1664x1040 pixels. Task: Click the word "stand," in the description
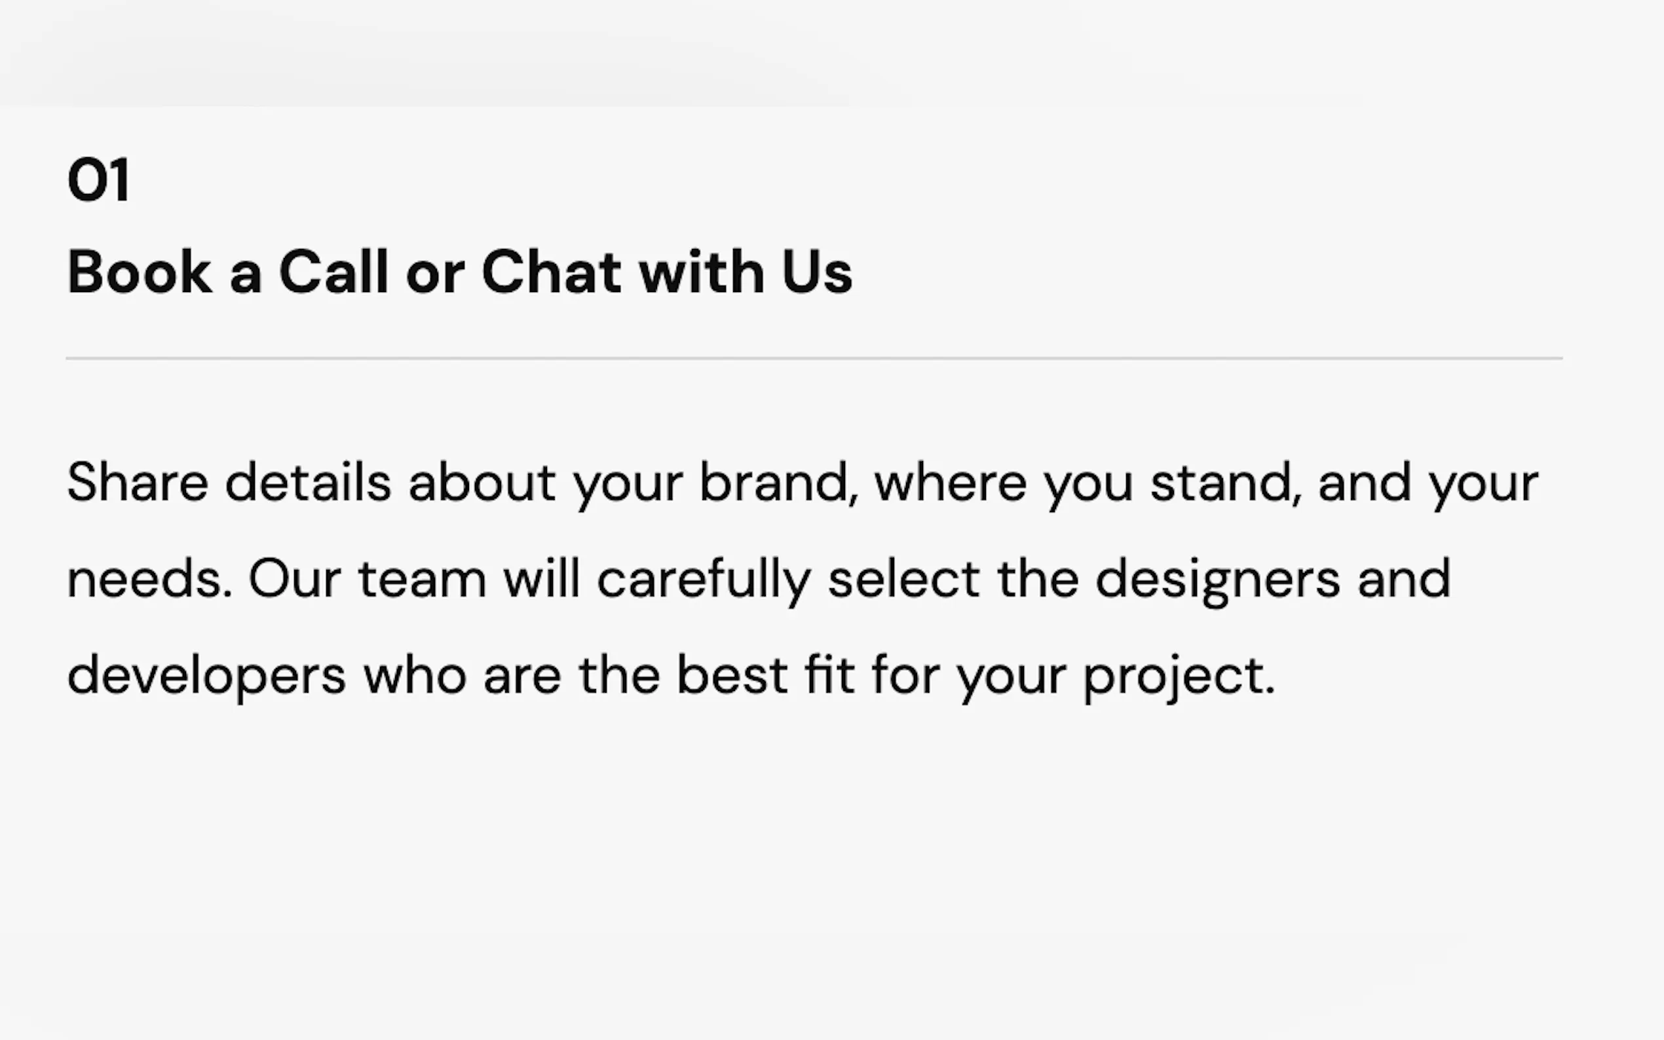pos(1226,483)
